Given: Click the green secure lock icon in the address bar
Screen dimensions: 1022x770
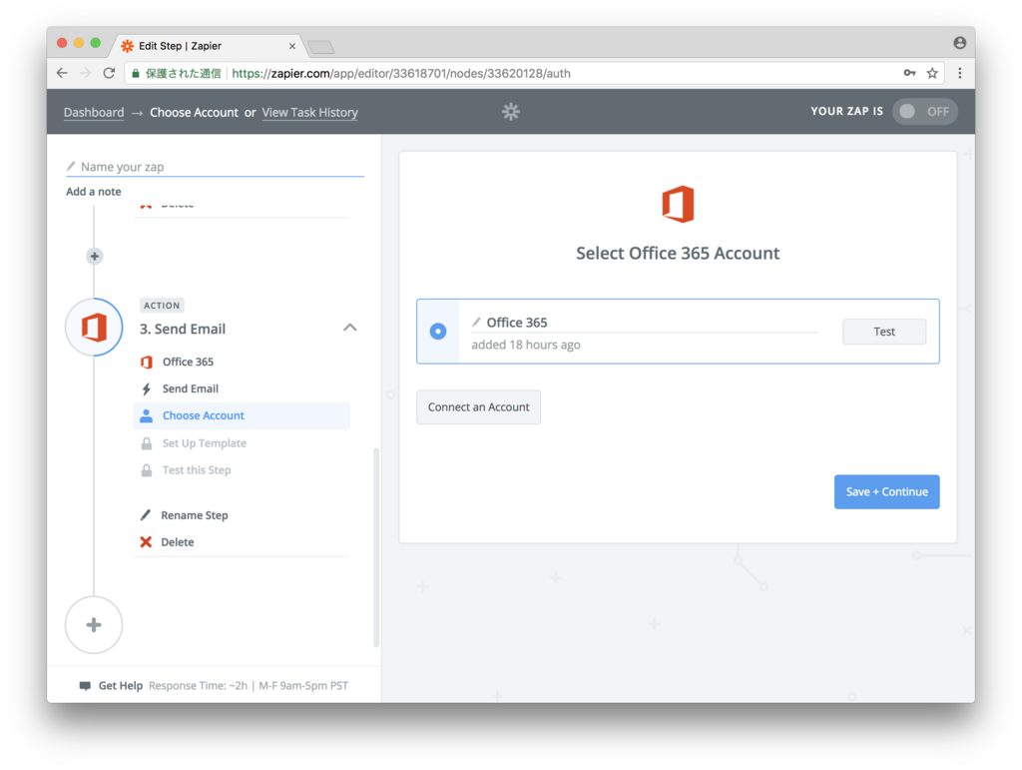Looking at the screenshot, I should click(x=136, y=74).
